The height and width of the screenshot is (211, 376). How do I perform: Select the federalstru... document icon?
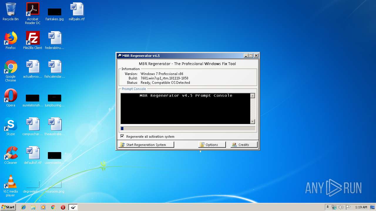(x=55, y=40)
